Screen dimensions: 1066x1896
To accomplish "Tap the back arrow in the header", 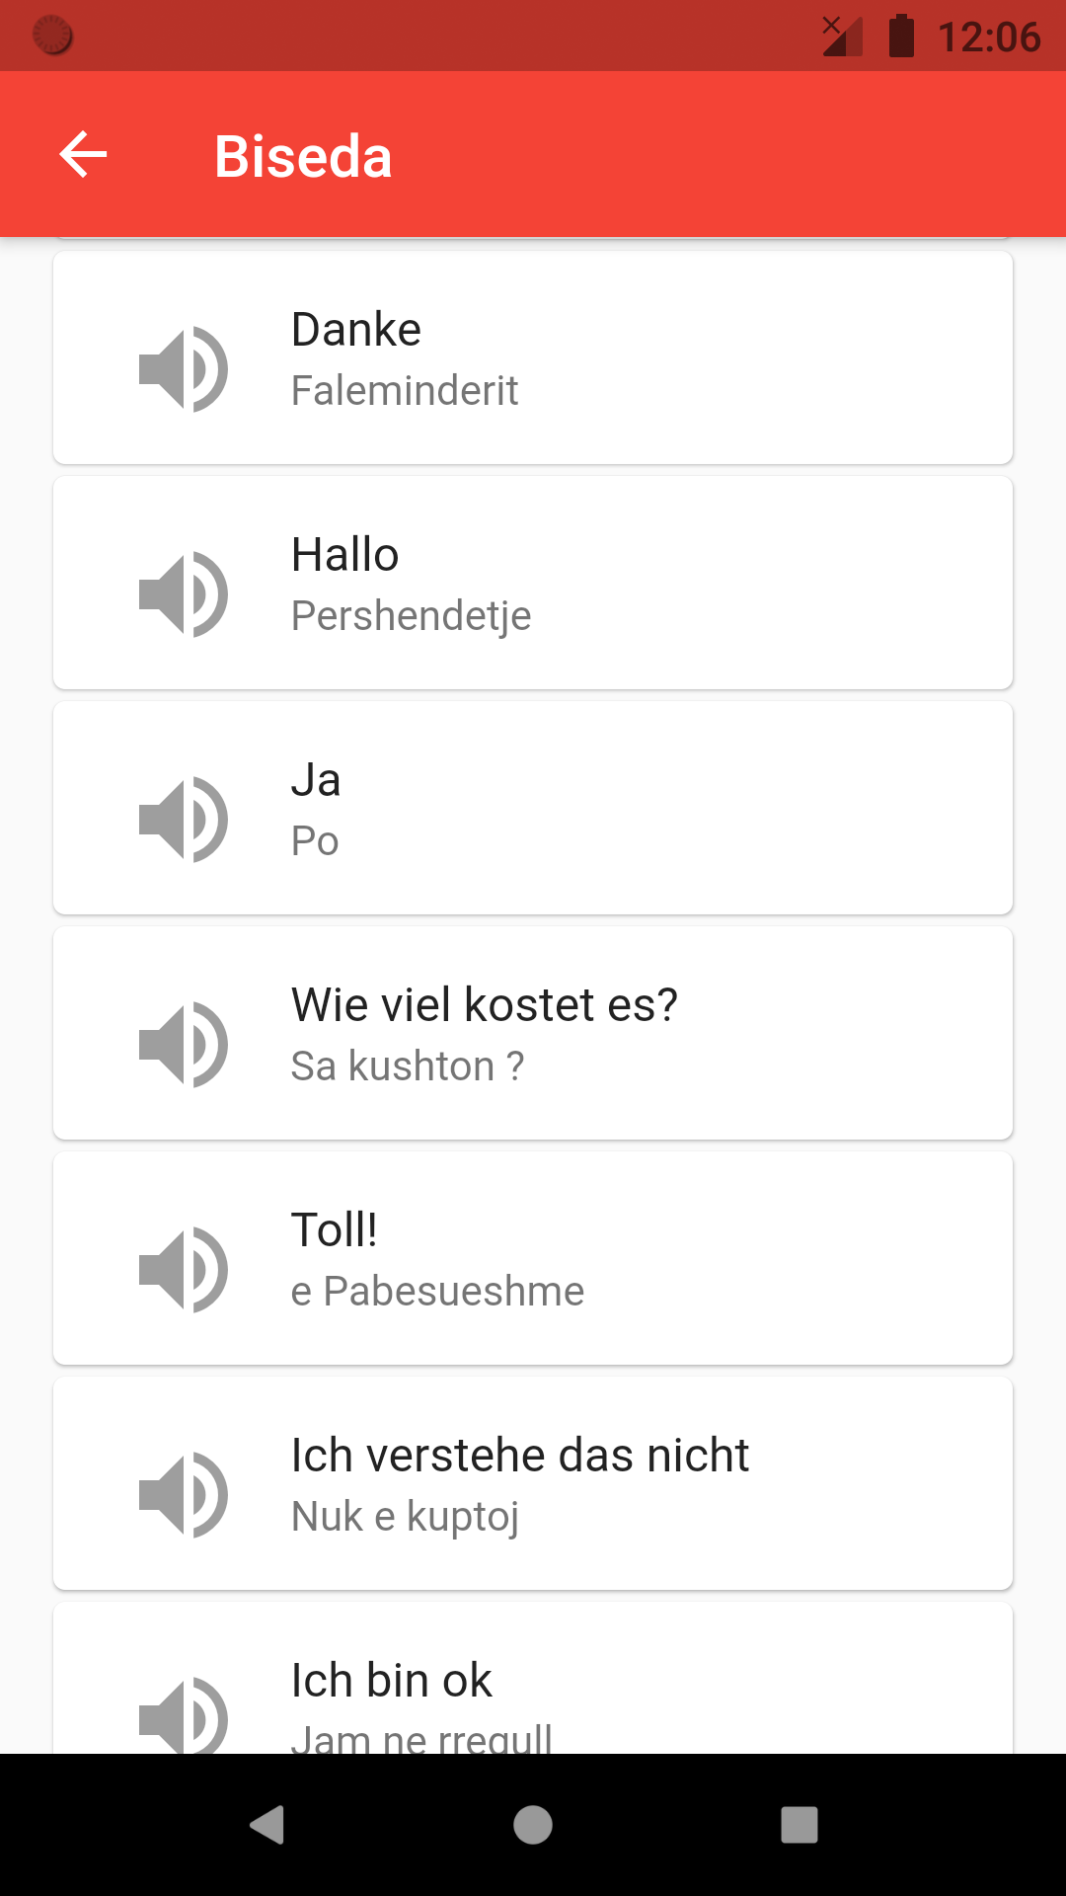I will (x=83, y=155).
